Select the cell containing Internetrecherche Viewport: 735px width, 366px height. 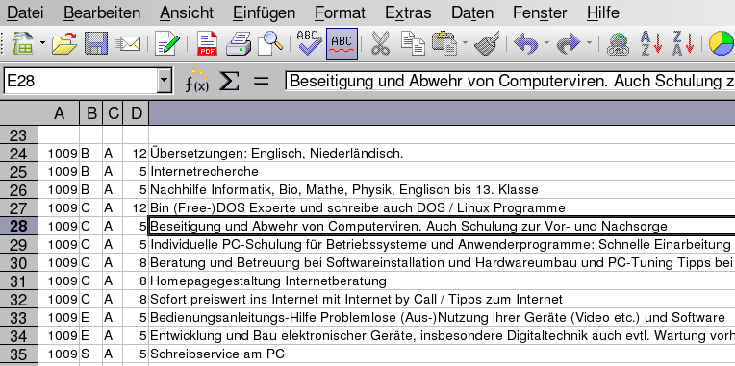click(x=442, y=171)
